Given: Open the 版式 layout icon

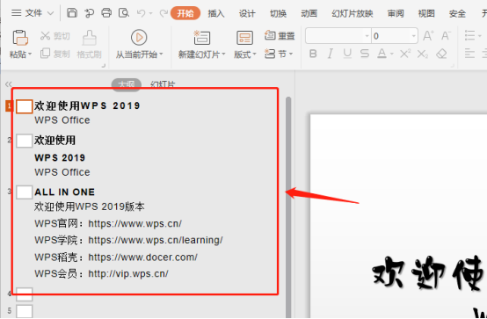Looking at the screenshot, I should coord(244,38).
